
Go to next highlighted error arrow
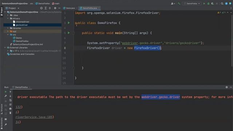(231, 13)
